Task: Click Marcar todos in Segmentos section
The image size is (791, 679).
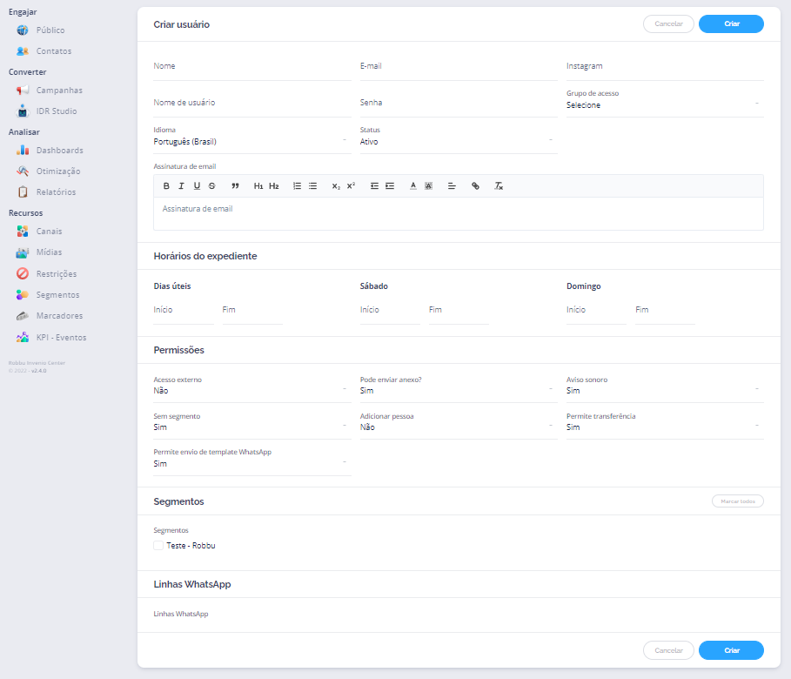Action: pyautogui.click(x=737, y=501)
